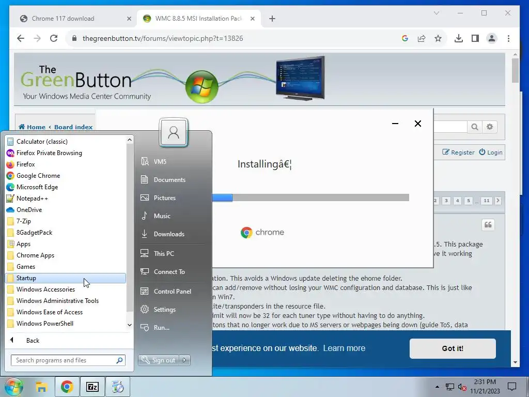529x397 pixels.
Task: Click the Windows Start orb
Action: click(13, 387)
